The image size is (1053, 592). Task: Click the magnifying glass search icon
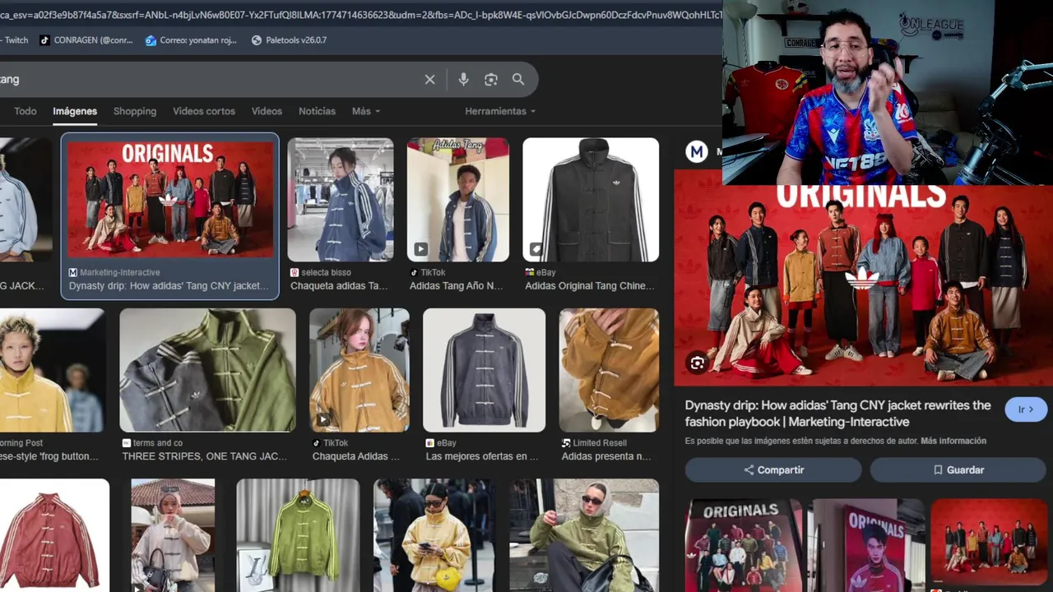[x=518, y=79]
